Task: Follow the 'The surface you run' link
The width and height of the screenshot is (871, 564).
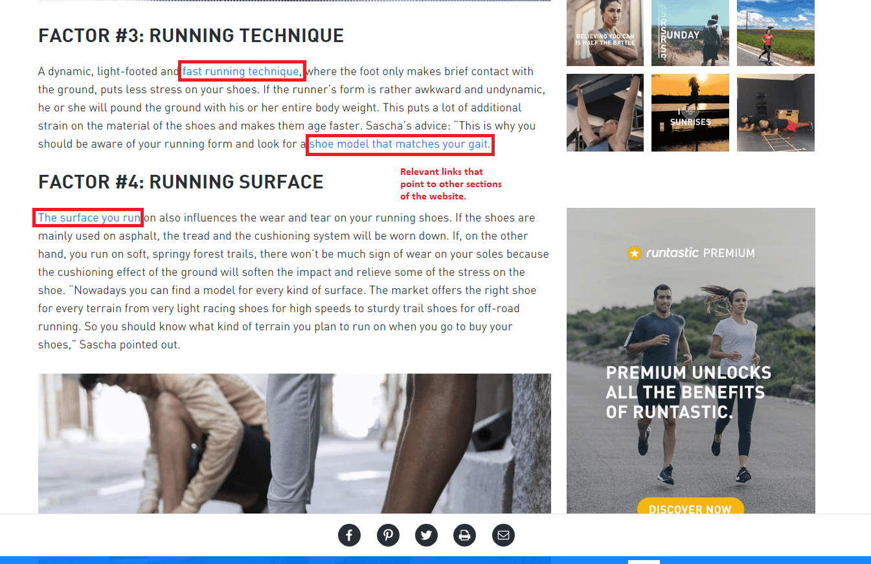Action: (89, 218)
